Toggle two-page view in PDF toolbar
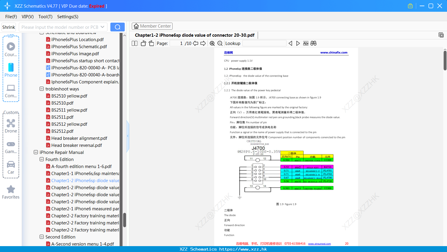 (x=134, y=43)
